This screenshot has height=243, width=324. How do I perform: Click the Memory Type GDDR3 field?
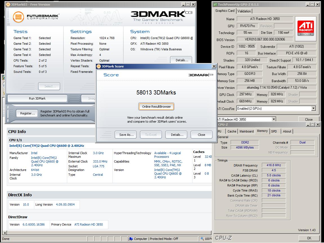(x=249, y=74)
